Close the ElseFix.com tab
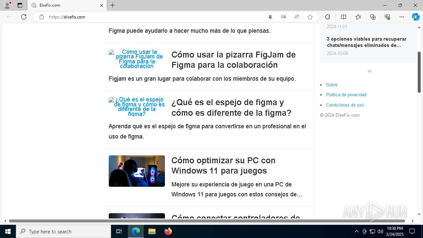The height and width of the screenshot is (238, 423). [x=101, y=5]
